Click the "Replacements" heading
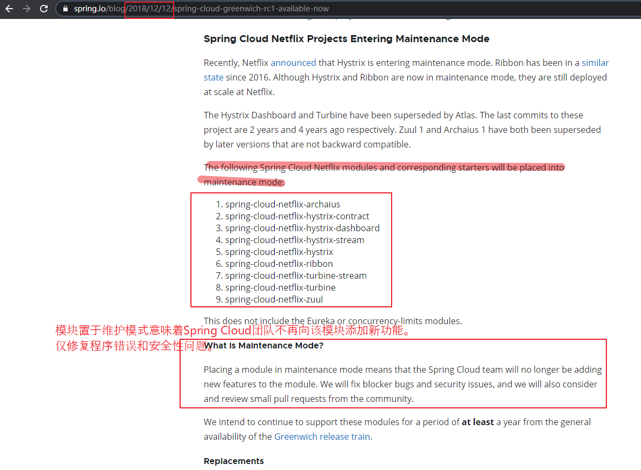Image resolution: width=641 pixels, height=470 pixels. click(x=233, y=461)
